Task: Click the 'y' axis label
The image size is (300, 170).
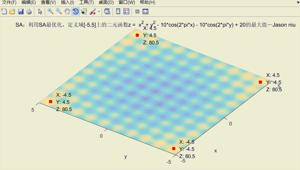Action: click(x=125, y=157)
